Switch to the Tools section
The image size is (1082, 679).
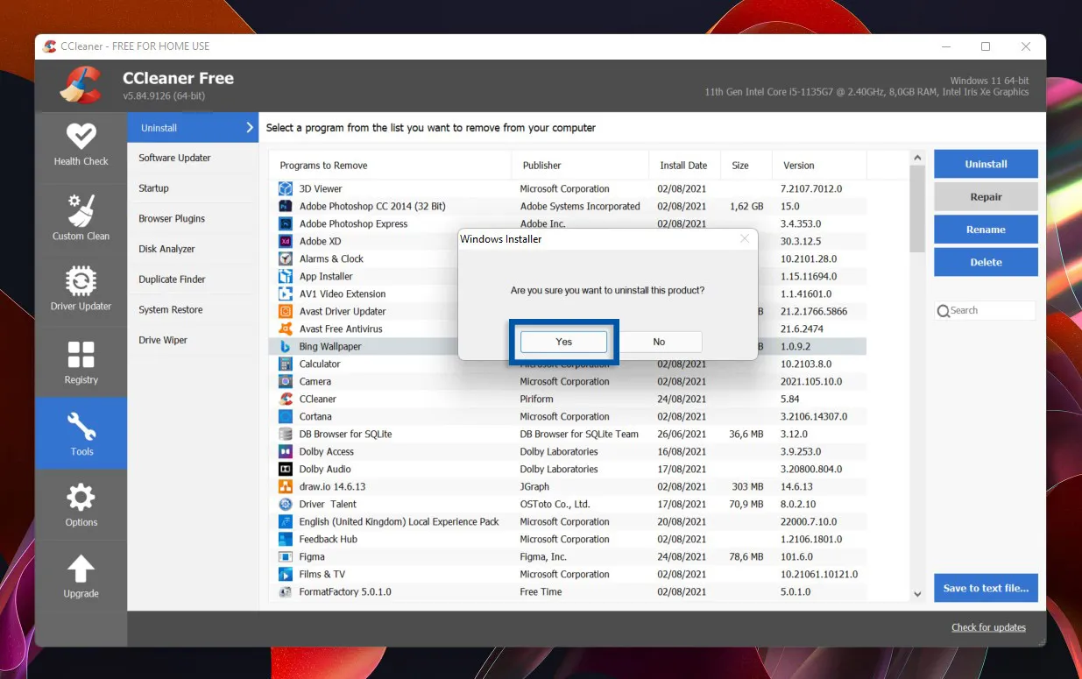[81, 433]
